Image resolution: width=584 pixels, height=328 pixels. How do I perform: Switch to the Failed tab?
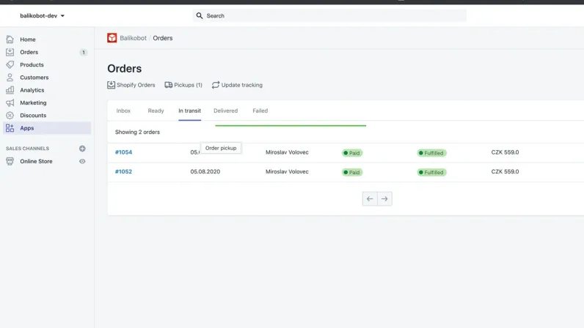260,111
